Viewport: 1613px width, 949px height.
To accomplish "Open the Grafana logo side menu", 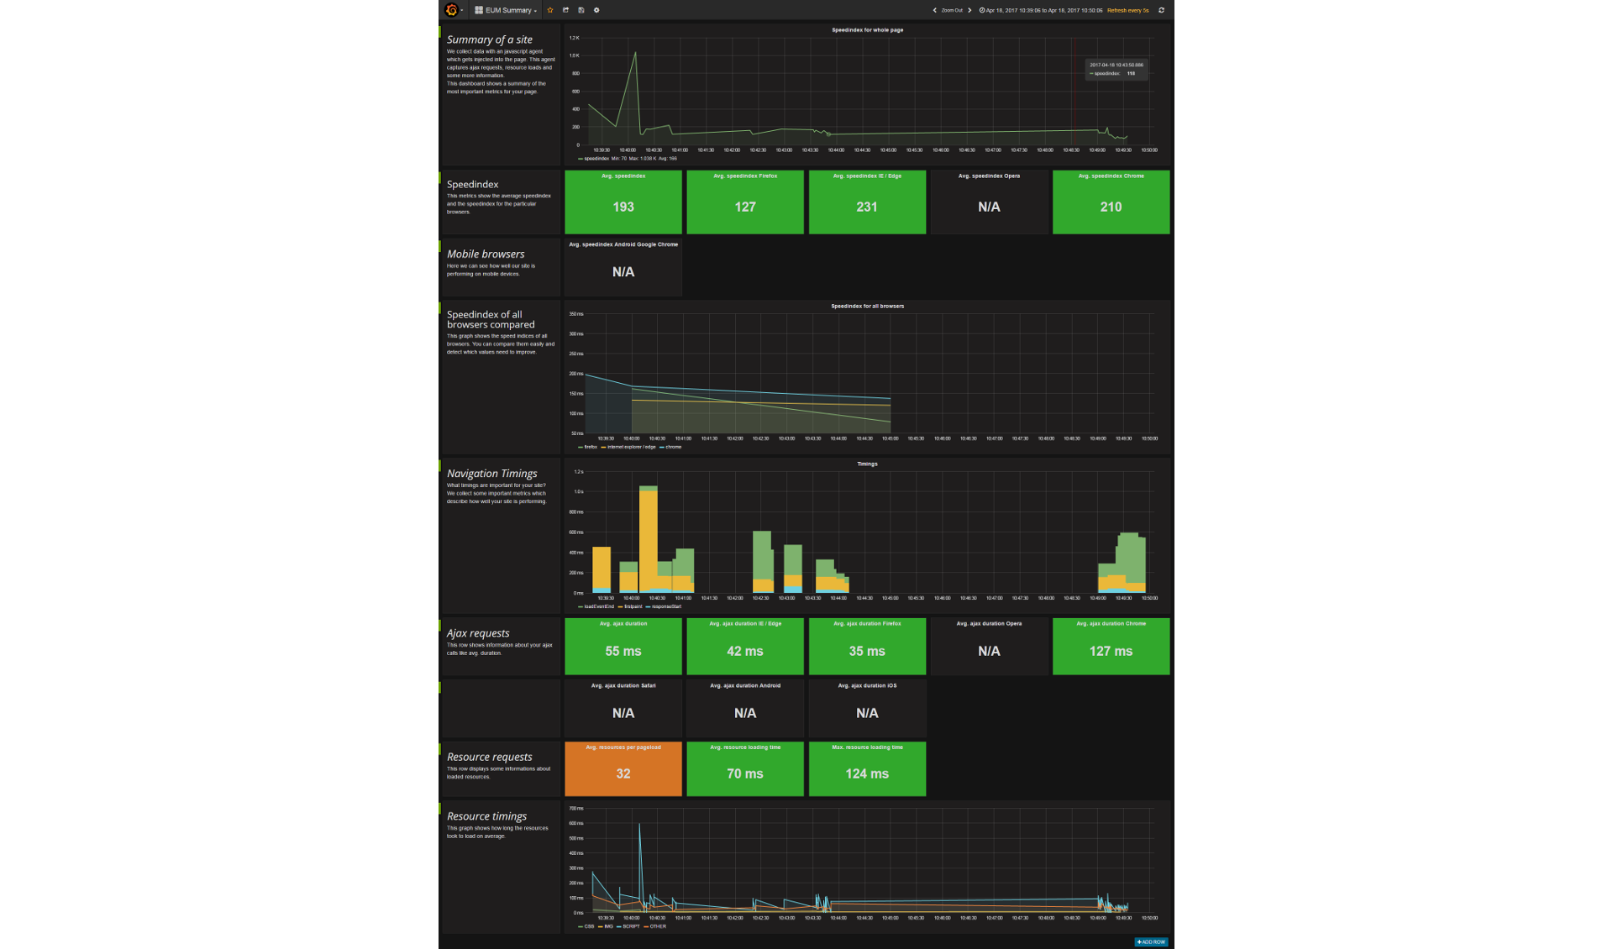I will click(x=452, y=10).
